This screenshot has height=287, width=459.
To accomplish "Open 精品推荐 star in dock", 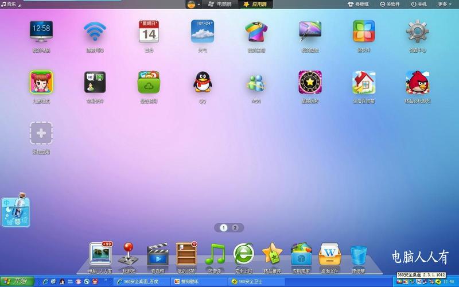I will point(272,254).
